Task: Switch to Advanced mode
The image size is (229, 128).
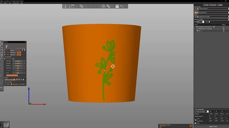Action: [x=213, y=5]
